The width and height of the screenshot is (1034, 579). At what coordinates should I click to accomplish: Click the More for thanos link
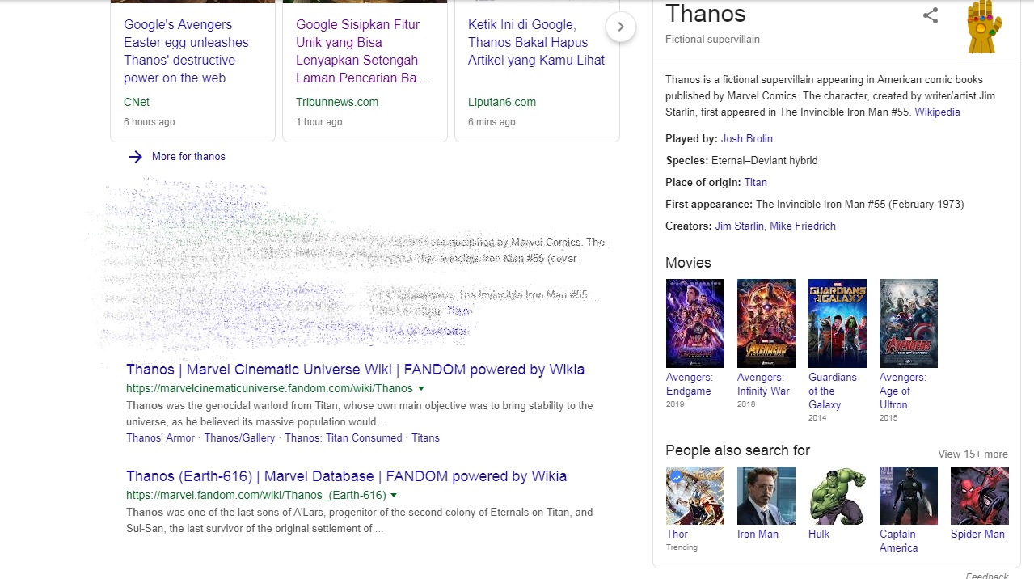point(188,157)
